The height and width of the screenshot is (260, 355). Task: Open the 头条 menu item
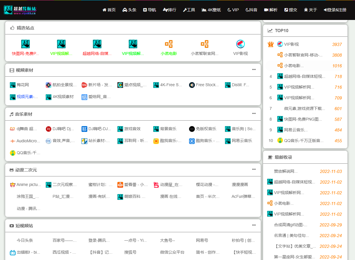click(x=129, y=10)
